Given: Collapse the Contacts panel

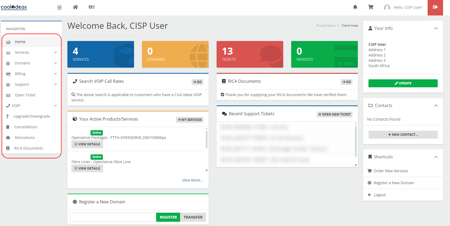Looking at the screenshot, I should coord(436,105).
